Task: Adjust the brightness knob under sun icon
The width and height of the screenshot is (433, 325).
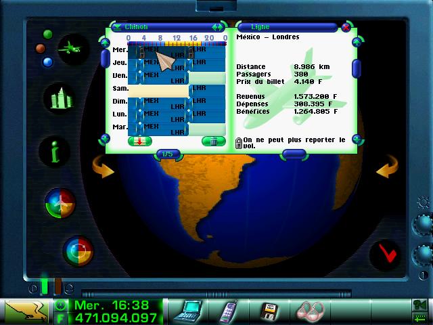Action: coord(422,224)
